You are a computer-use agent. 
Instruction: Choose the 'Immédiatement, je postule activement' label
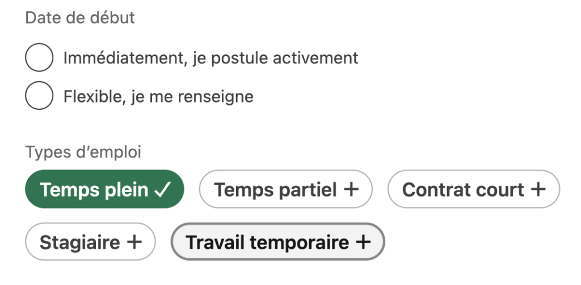click(x=210, y=58)
